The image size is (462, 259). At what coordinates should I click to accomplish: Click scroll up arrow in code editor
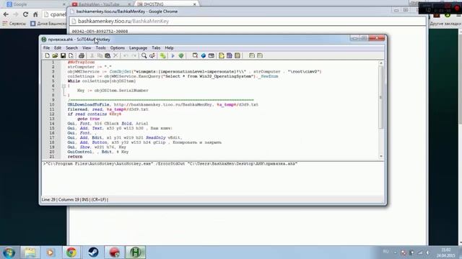[381, 63]
